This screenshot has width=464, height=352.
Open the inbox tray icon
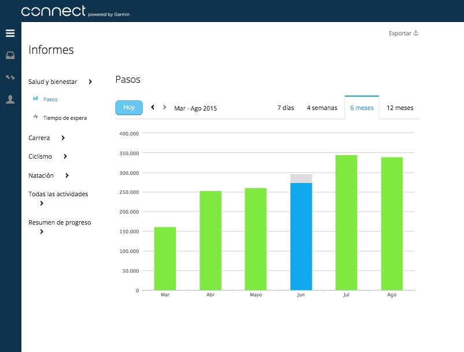coord(10,56)
